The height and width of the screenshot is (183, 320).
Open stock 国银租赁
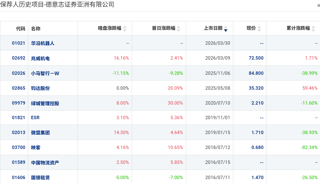click(x=40, y=178)
